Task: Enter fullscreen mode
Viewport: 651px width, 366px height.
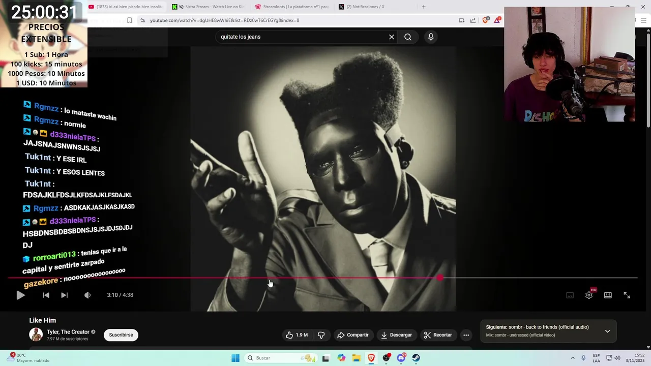Action: pos(627,295)
